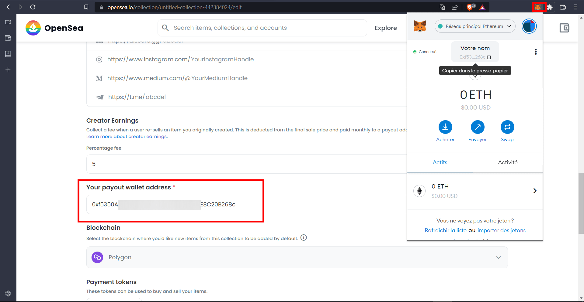Screen dimensions: 584x302
Task: Click the Brave Rewards triangle icon
Action: [x=482, y=7]
